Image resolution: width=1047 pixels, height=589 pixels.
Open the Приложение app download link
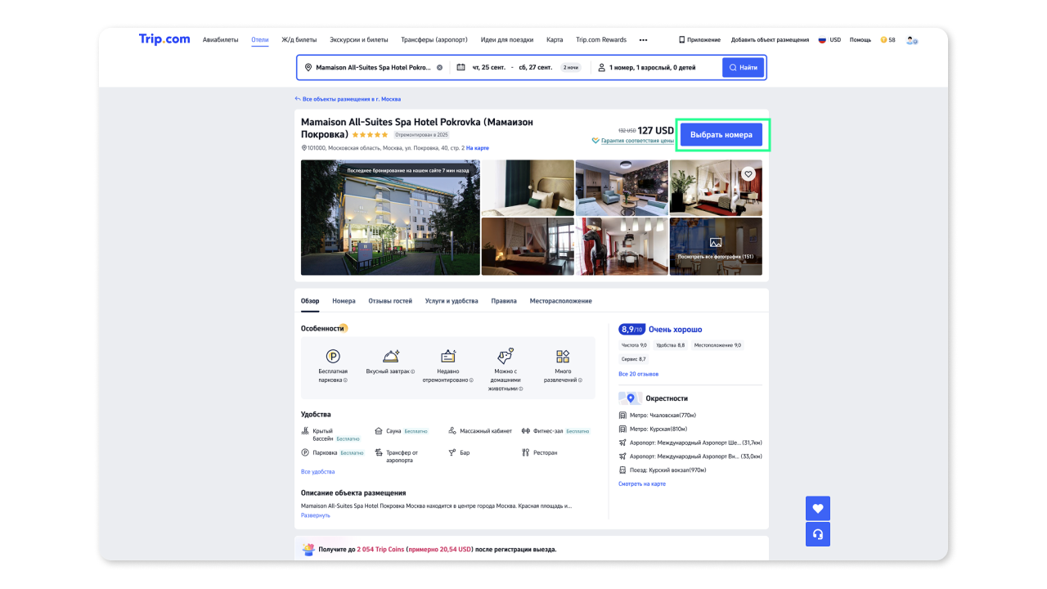pos(699,40)
